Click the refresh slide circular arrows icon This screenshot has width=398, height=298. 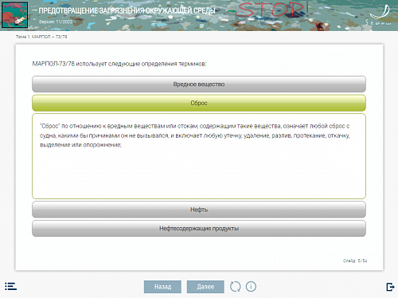(235, 287)
